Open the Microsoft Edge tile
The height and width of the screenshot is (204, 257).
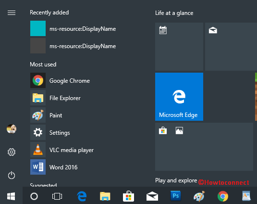[179, 97]
